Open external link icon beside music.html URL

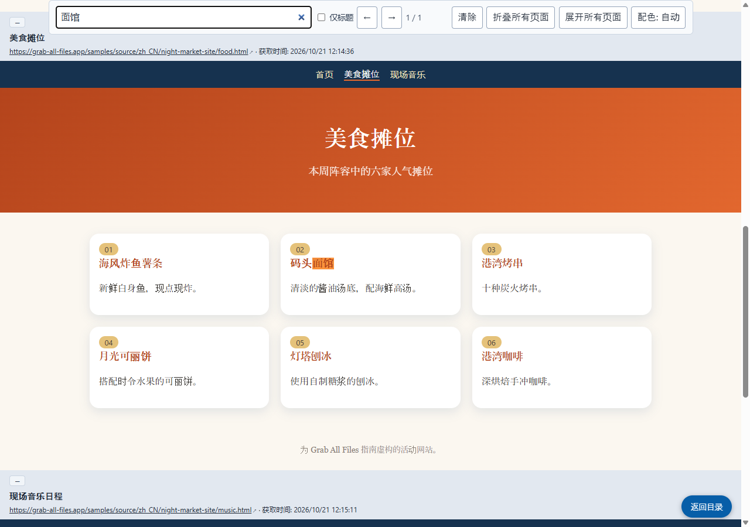(254, 511)
